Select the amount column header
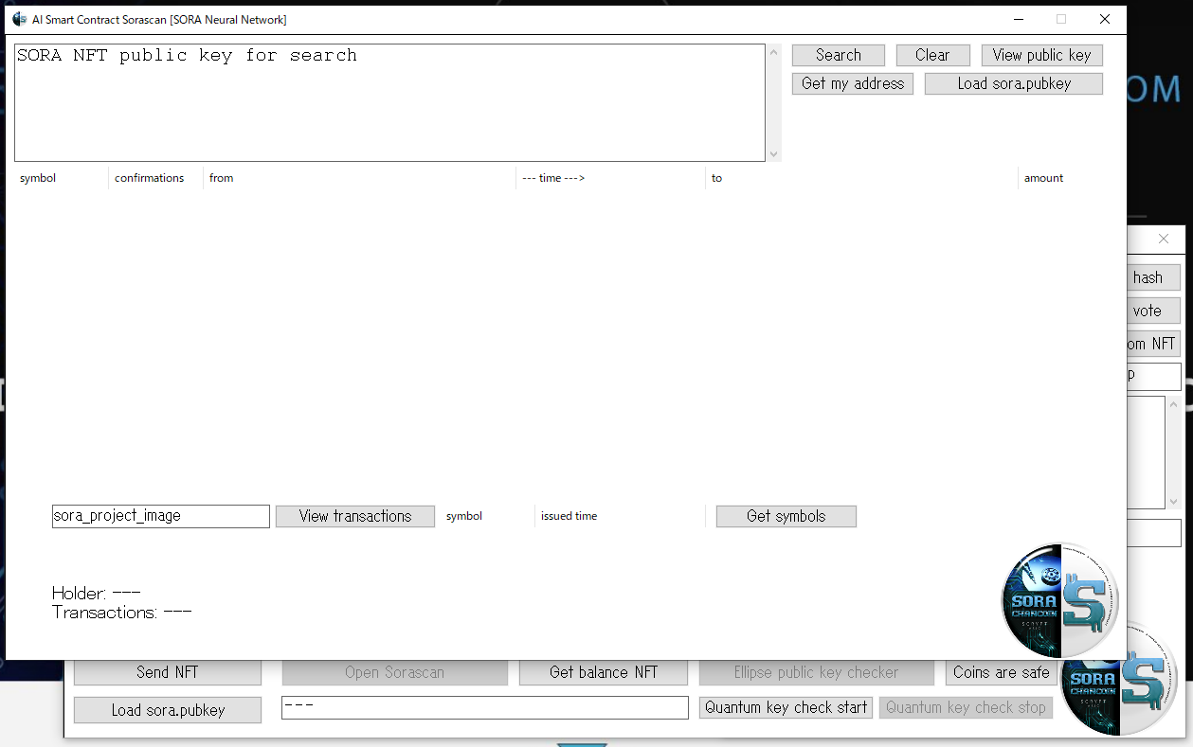 pyautogui.click(x=1066, y=178)
